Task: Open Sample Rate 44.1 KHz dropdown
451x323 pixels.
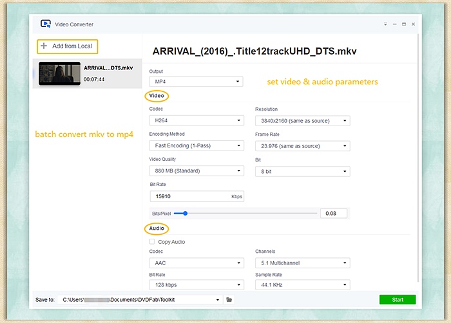Action: (x=303, y=285)
